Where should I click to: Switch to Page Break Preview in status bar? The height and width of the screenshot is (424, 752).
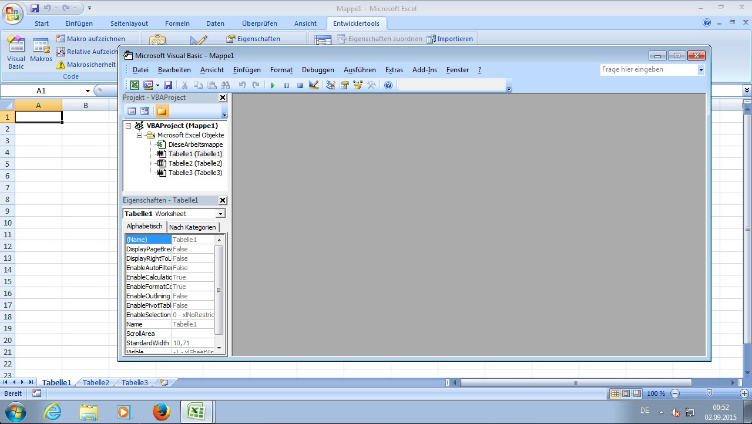[x=636, y=393]
